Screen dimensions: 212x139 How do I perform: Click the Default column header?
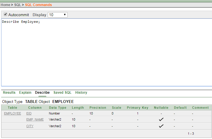pyautogui.click(x=180, y=108)
